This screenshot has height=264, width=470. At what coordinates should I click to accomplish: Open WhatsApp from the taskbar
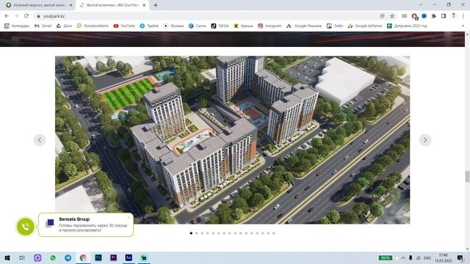point(53,257)
